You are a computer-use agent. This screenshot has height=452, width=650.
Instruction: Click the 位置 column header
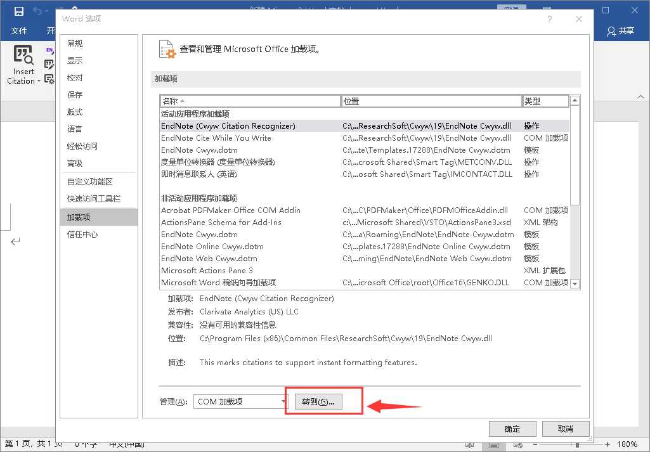point(431,101)
